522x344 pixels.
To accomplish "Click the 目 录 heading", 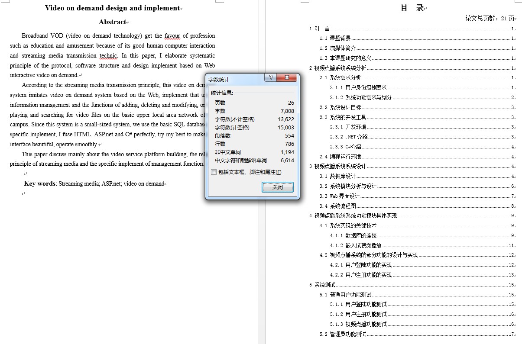I will [412, 8].
